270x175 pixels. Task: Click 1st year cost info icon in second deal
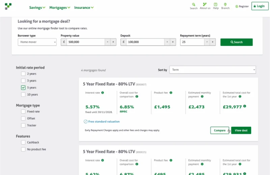[240, 164]
